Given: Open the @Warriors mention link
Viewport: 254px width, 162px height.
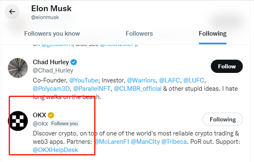Looking at the screenshot, I should [x=141, y=80].
